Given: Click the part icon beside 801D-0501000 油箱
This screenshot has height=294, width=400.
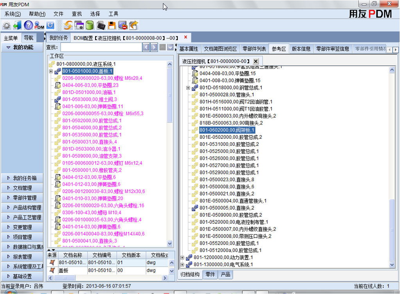Looking at the screenshot, I should (58, 92).
